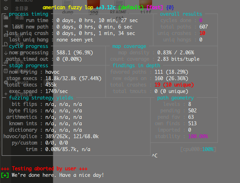Click red total crashes value '19 (10 unique)'
The image size is (240, 183).
point(174,85)
